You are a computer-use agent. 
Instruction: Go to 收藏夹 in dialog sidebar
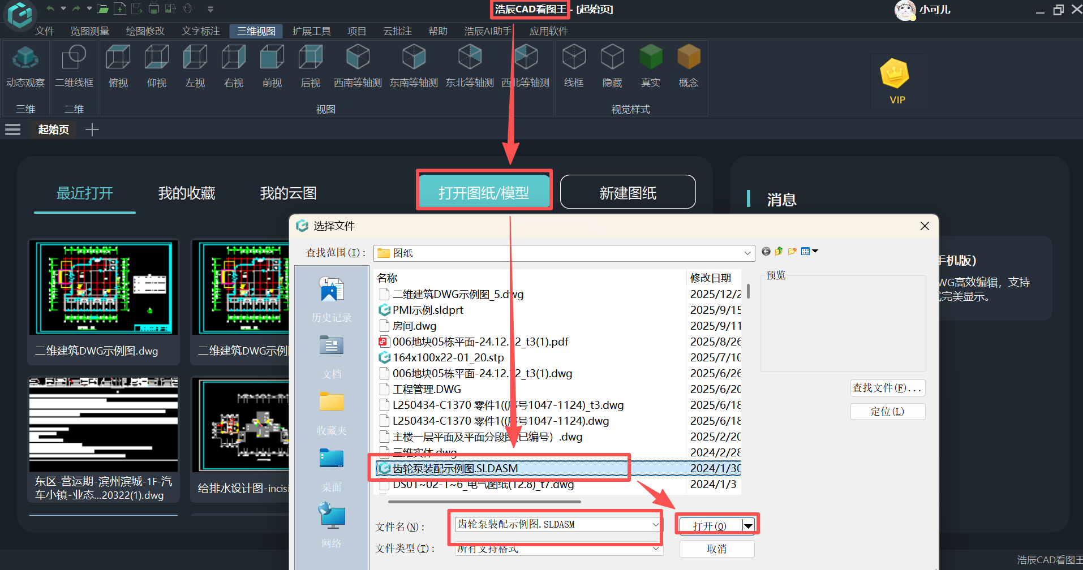pyautogui.click(x=332, y=413)
